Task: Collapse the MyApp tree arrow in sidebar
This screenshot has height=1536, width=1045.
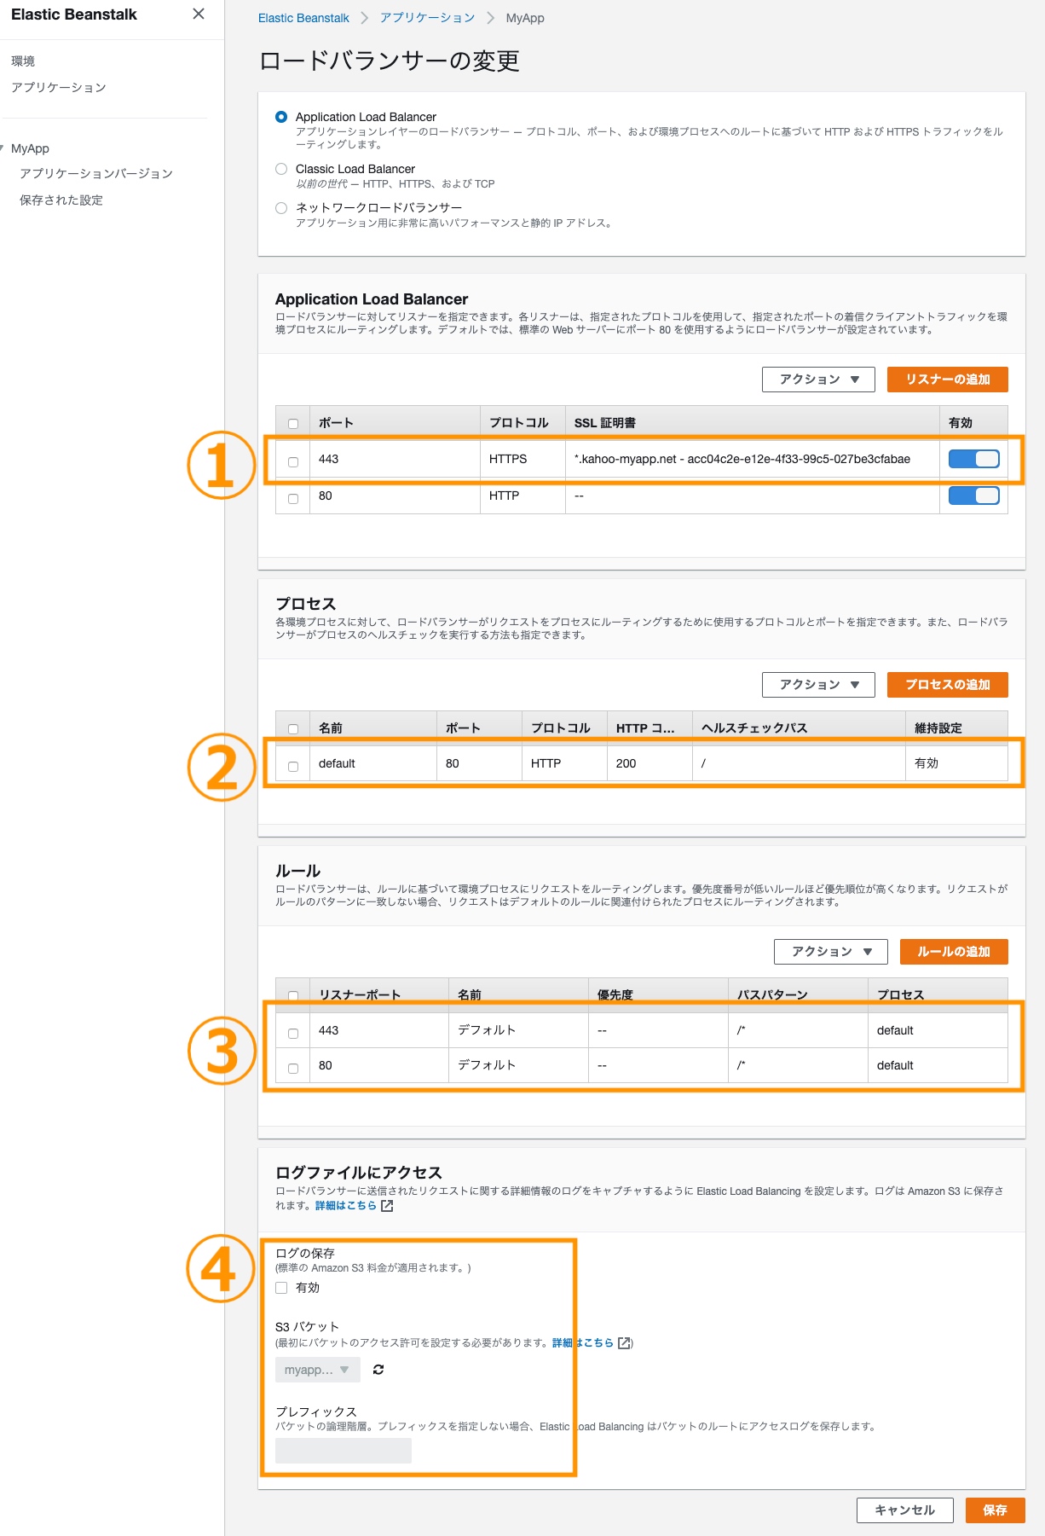Action: (x=3, y=148)
